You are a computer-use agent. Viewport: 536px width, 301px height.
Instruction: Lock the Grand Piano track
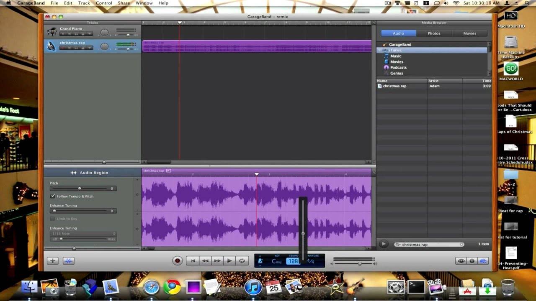tap(83, 34)
